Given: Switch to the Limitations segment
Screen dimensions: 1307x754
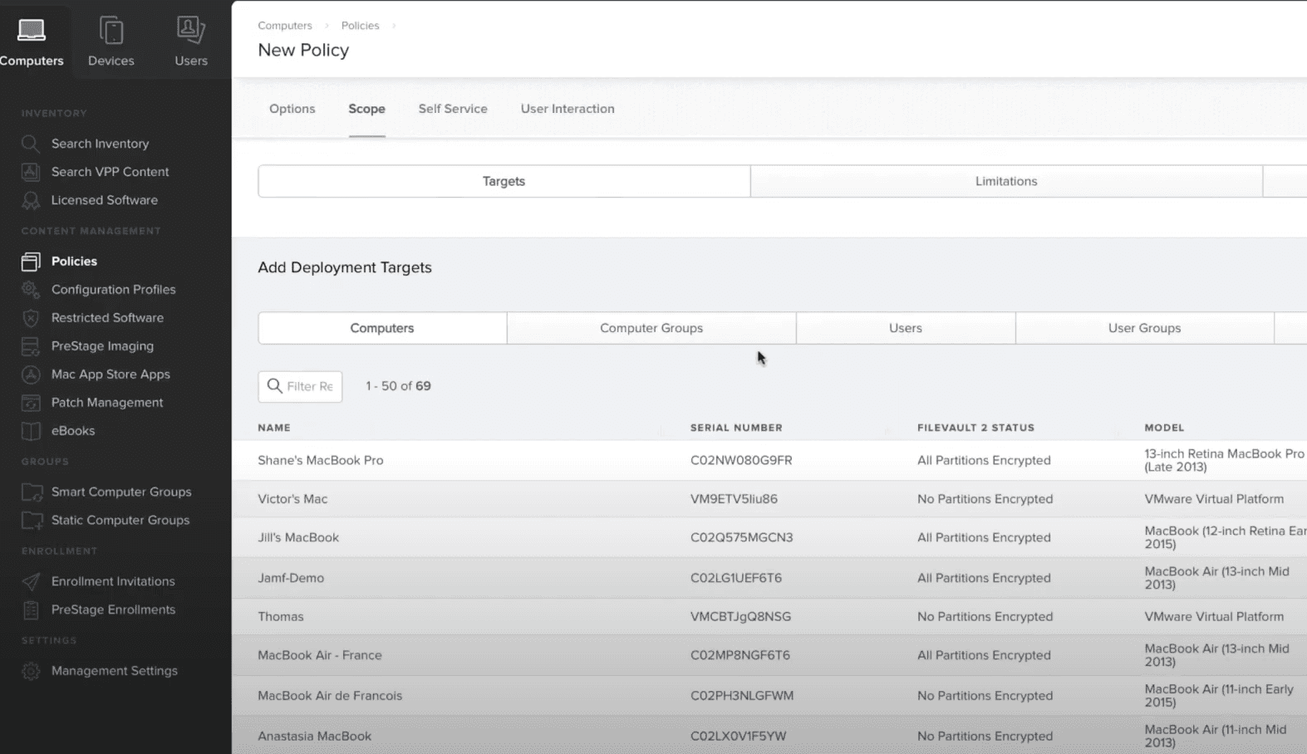Looking at the screenshot, I should click(1006, 181).
